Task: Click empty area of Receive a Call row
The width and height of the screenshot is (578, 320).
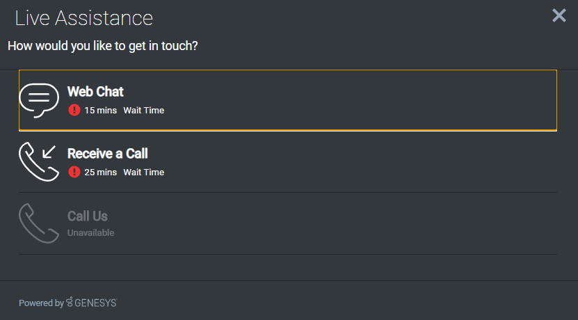Action: [350, 162]
